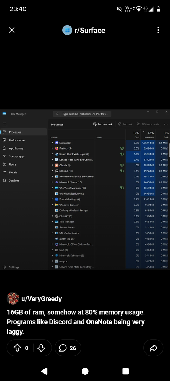Viewport: 170px width, 381px height.
Task: Expand the Claude (9) process group
Action: click(52, 165)
